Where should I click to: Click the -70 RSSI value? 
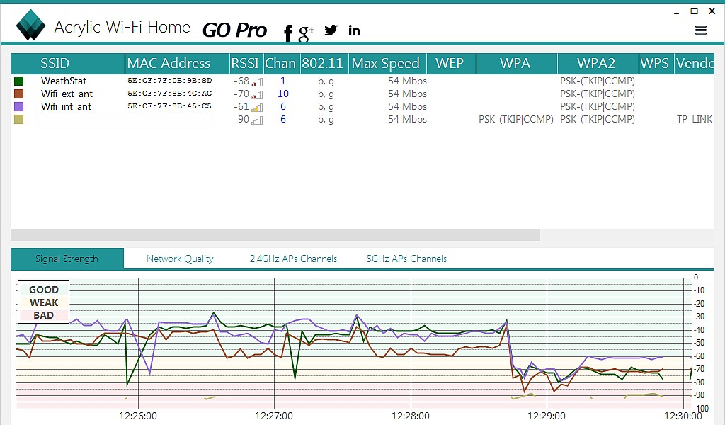point(241,94)
